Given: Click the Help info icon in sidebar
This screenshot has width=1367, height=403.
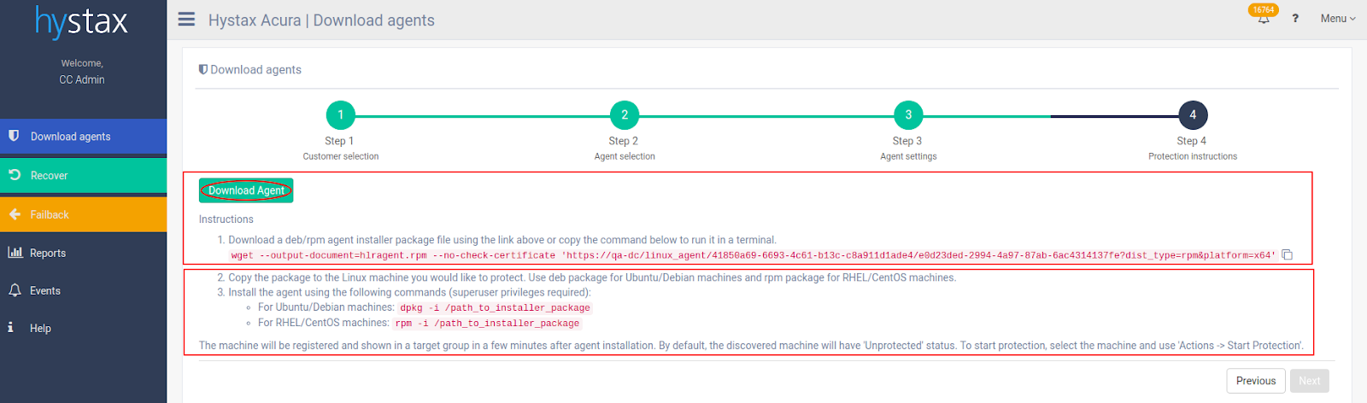Looking at the screenshot, I should (10, 327).
